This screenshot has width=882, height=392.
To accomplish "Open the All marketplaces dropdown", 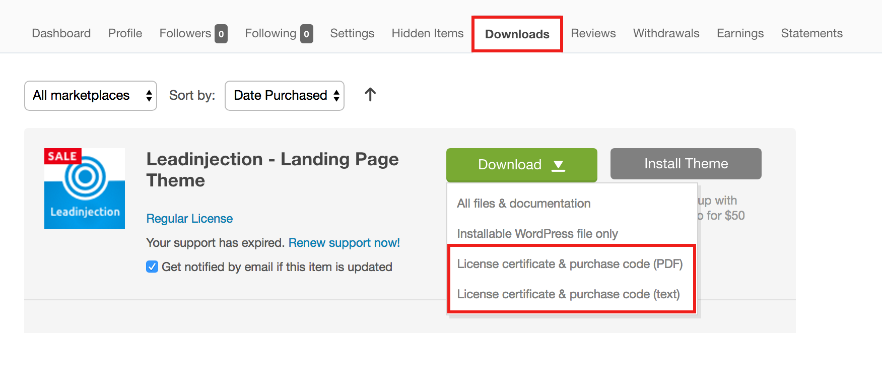I will click(91, 96).
